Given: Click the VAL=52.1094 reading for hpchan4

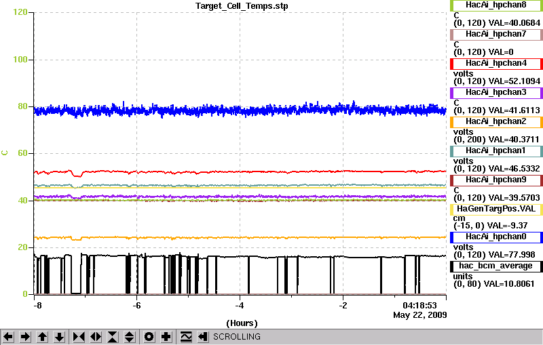Looking at the screenshot, I should [x=514, y=81].
